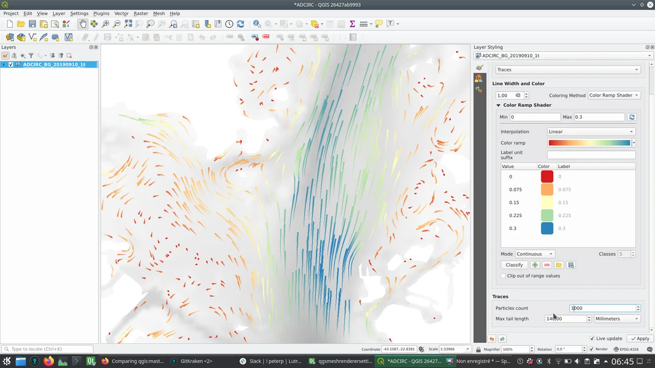The height and width of the screenshot is (368, 655).
Task: Click the Apply button
Action: 640,339
